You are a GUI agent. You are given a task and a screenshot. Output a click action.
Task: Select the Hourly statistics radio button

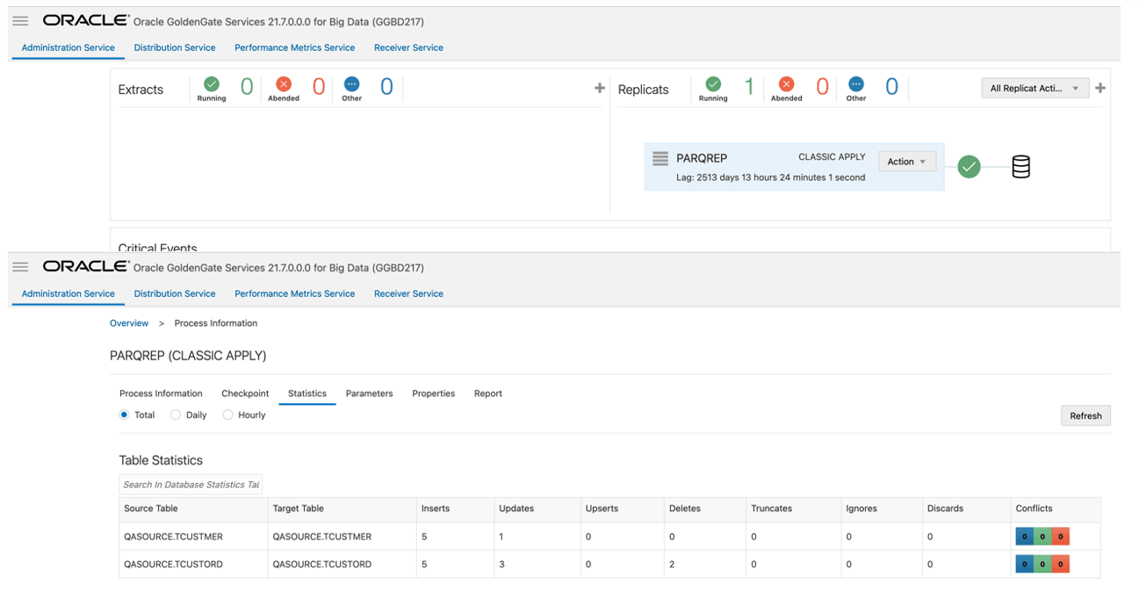[x=227, y=415]
